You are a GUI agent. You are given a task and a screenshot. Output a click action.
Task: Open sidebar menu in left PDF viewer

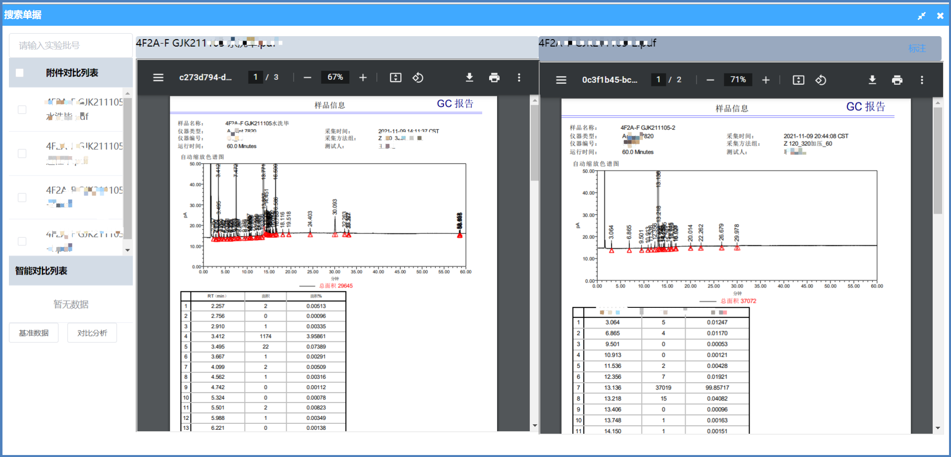coord(158,77)
